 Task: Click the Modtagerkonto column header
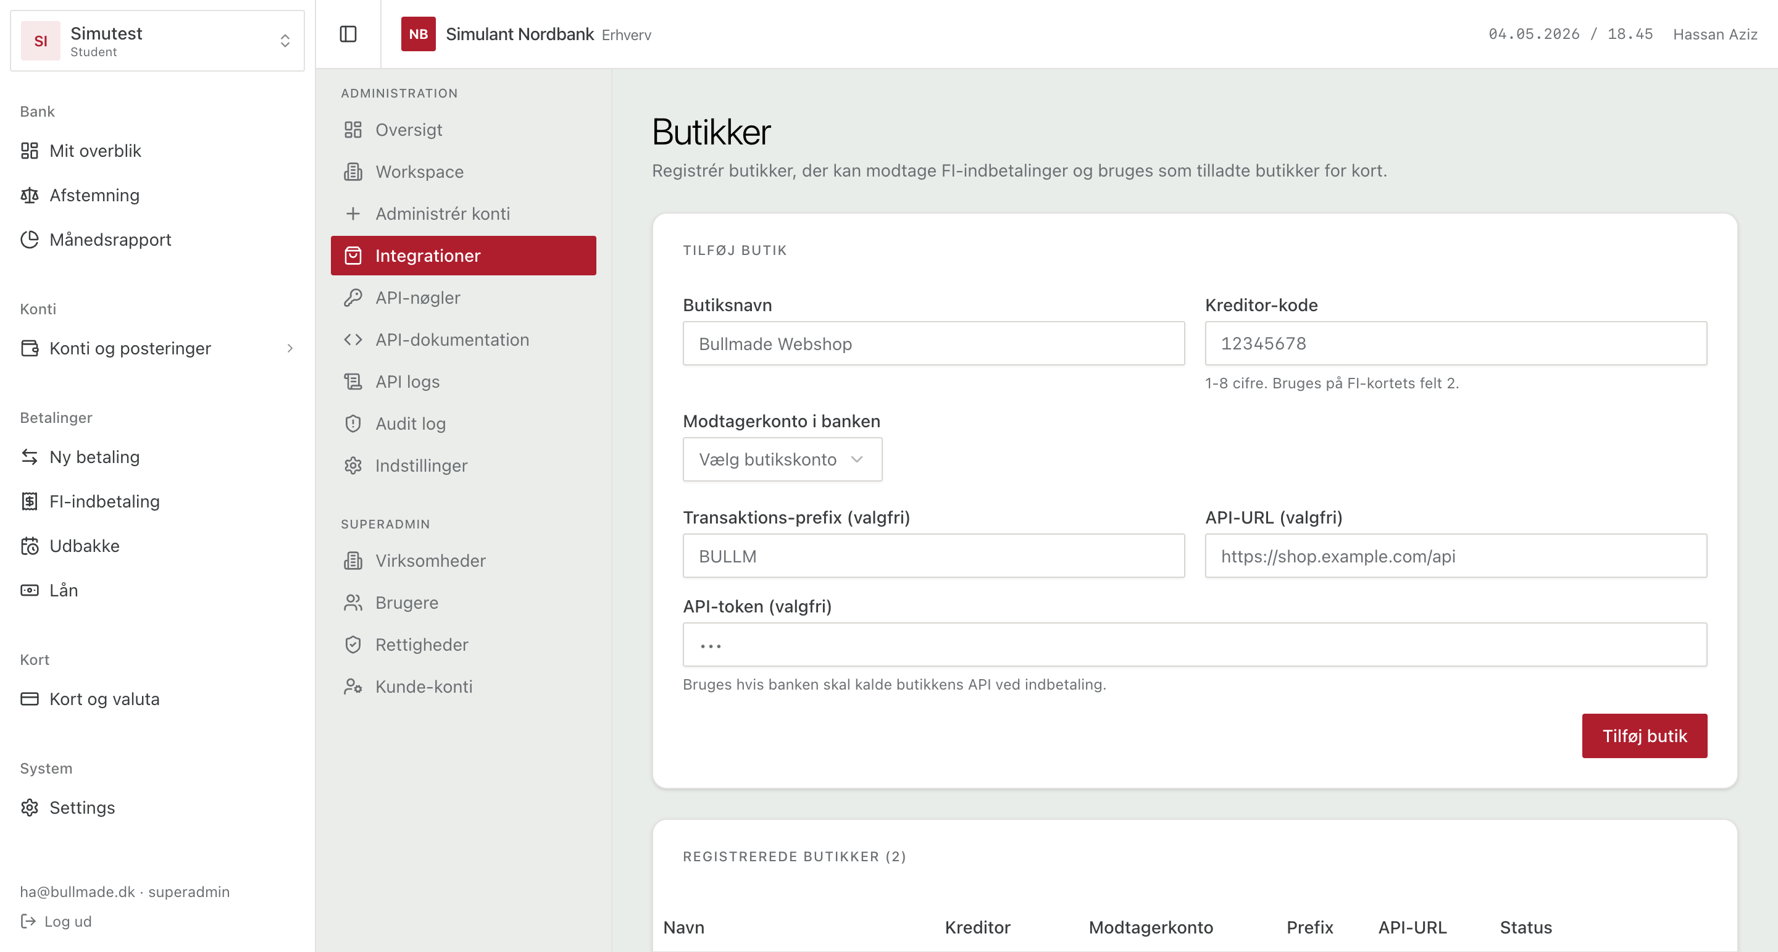point(1151,927)
